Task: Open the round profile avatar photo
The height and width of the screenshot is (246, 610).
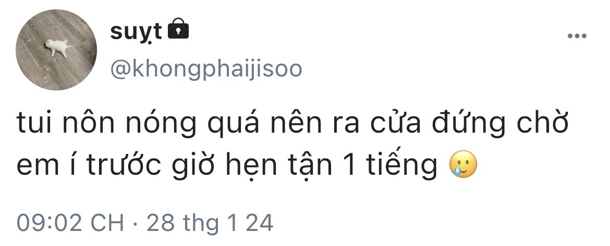Action: point(56,49)
